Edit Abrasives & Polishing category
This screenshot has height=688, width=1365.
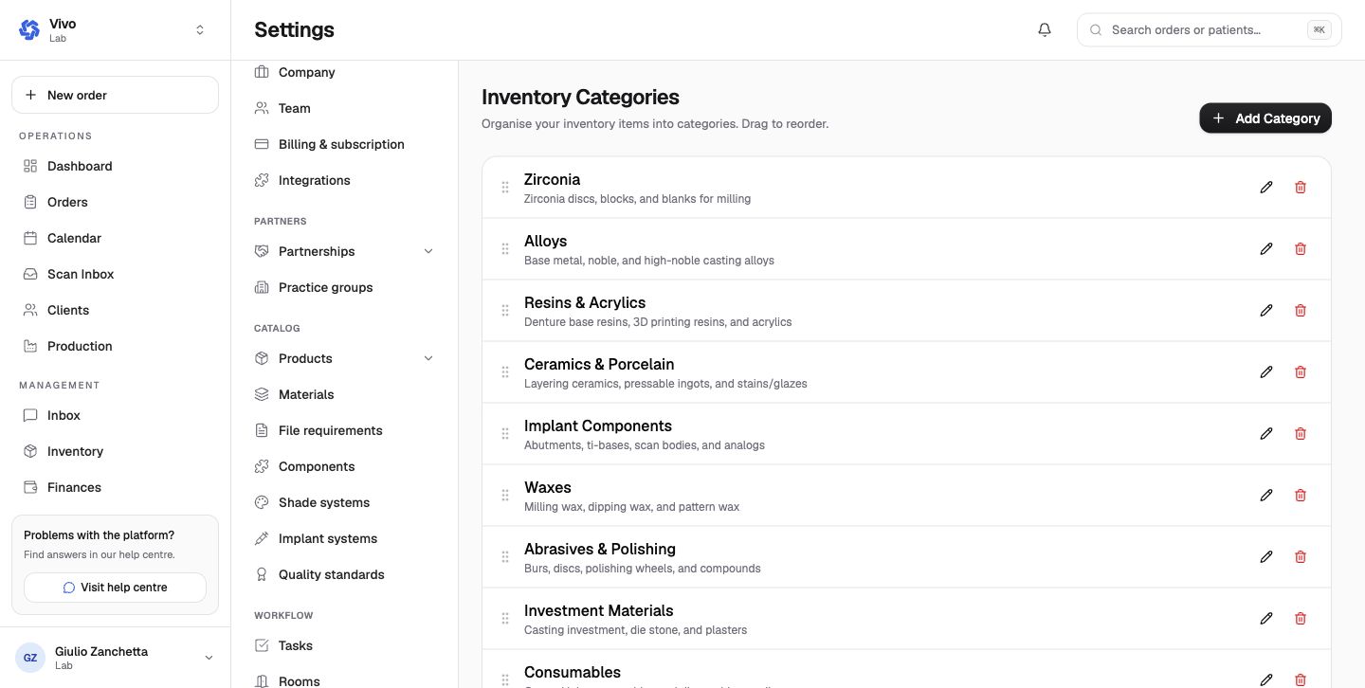click(x=1266, y=557)
